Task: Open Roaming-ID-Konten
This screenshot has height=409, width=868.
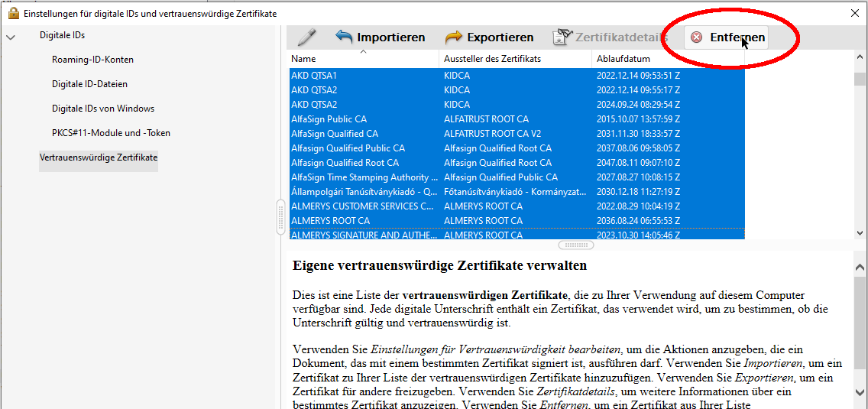Action: point(92,60)
